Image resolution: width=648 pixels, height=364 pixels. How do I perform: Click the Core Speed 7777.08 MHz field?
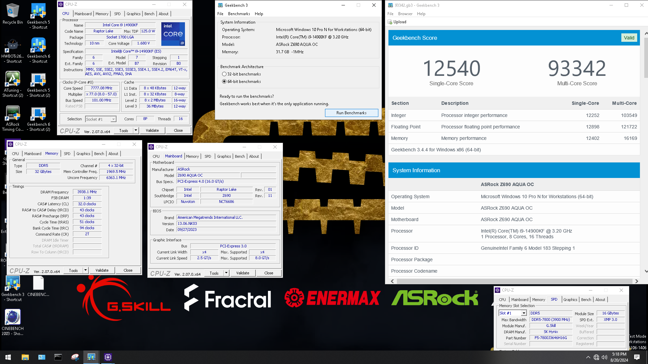(x=102, y=88)
